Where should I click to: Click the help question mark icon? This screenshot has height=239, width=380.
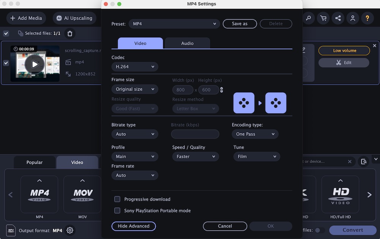pos(367,18)
